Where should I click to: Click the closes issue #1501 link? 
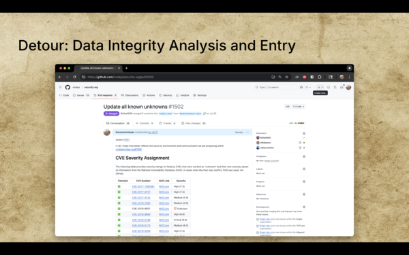point(126,139)
